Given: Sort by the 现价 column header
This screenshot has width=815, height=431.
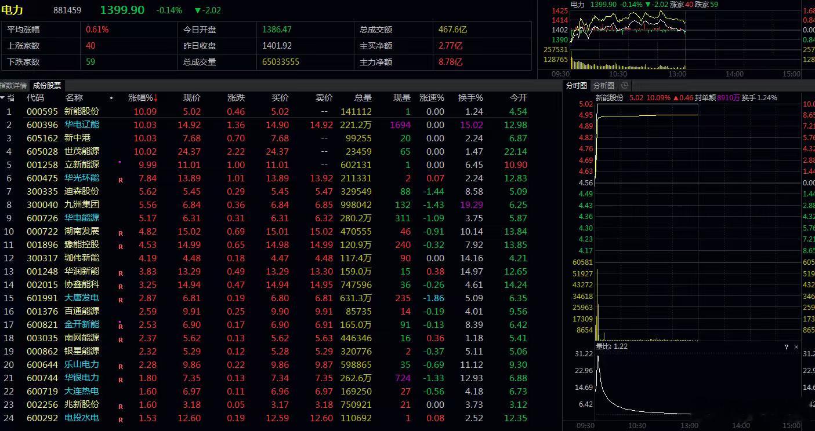Looking at the screenshot, I should 192,98.
